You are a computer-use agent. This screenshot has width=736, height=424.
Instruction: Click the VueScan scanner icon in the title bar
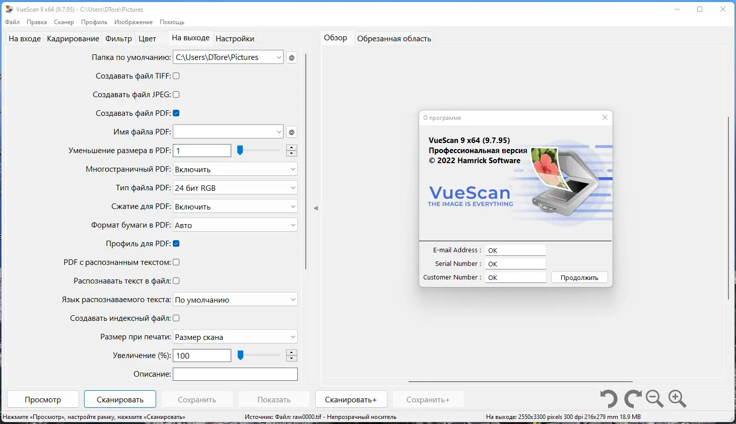click(9, 9)
